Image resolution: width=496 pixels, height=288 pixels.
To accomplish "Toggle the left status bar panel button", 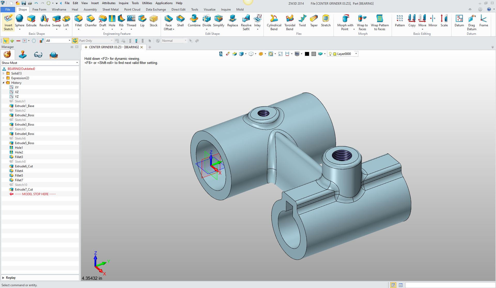I will (393, 285).
